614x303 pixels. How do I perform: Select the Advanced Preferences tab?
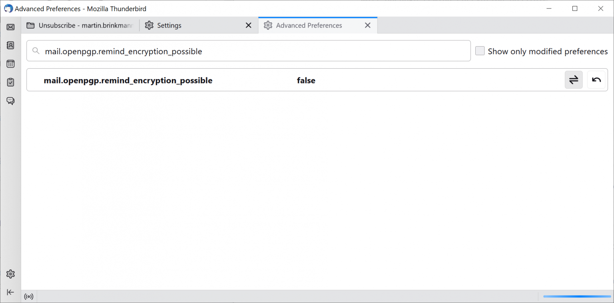click(309, 25)
